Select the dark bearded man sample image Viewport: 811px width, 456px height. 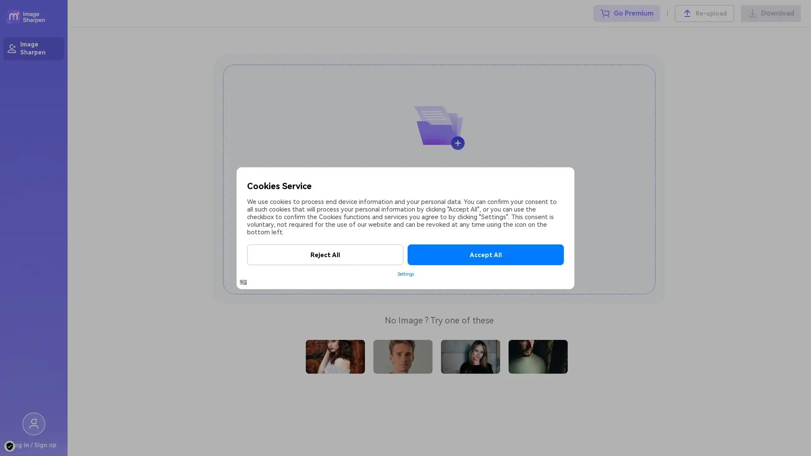click(x=538, y=356)
